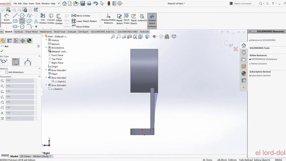Screen dimensions: 286x161
Task: Click Repair Sketch tool
Action: point(119,19)
